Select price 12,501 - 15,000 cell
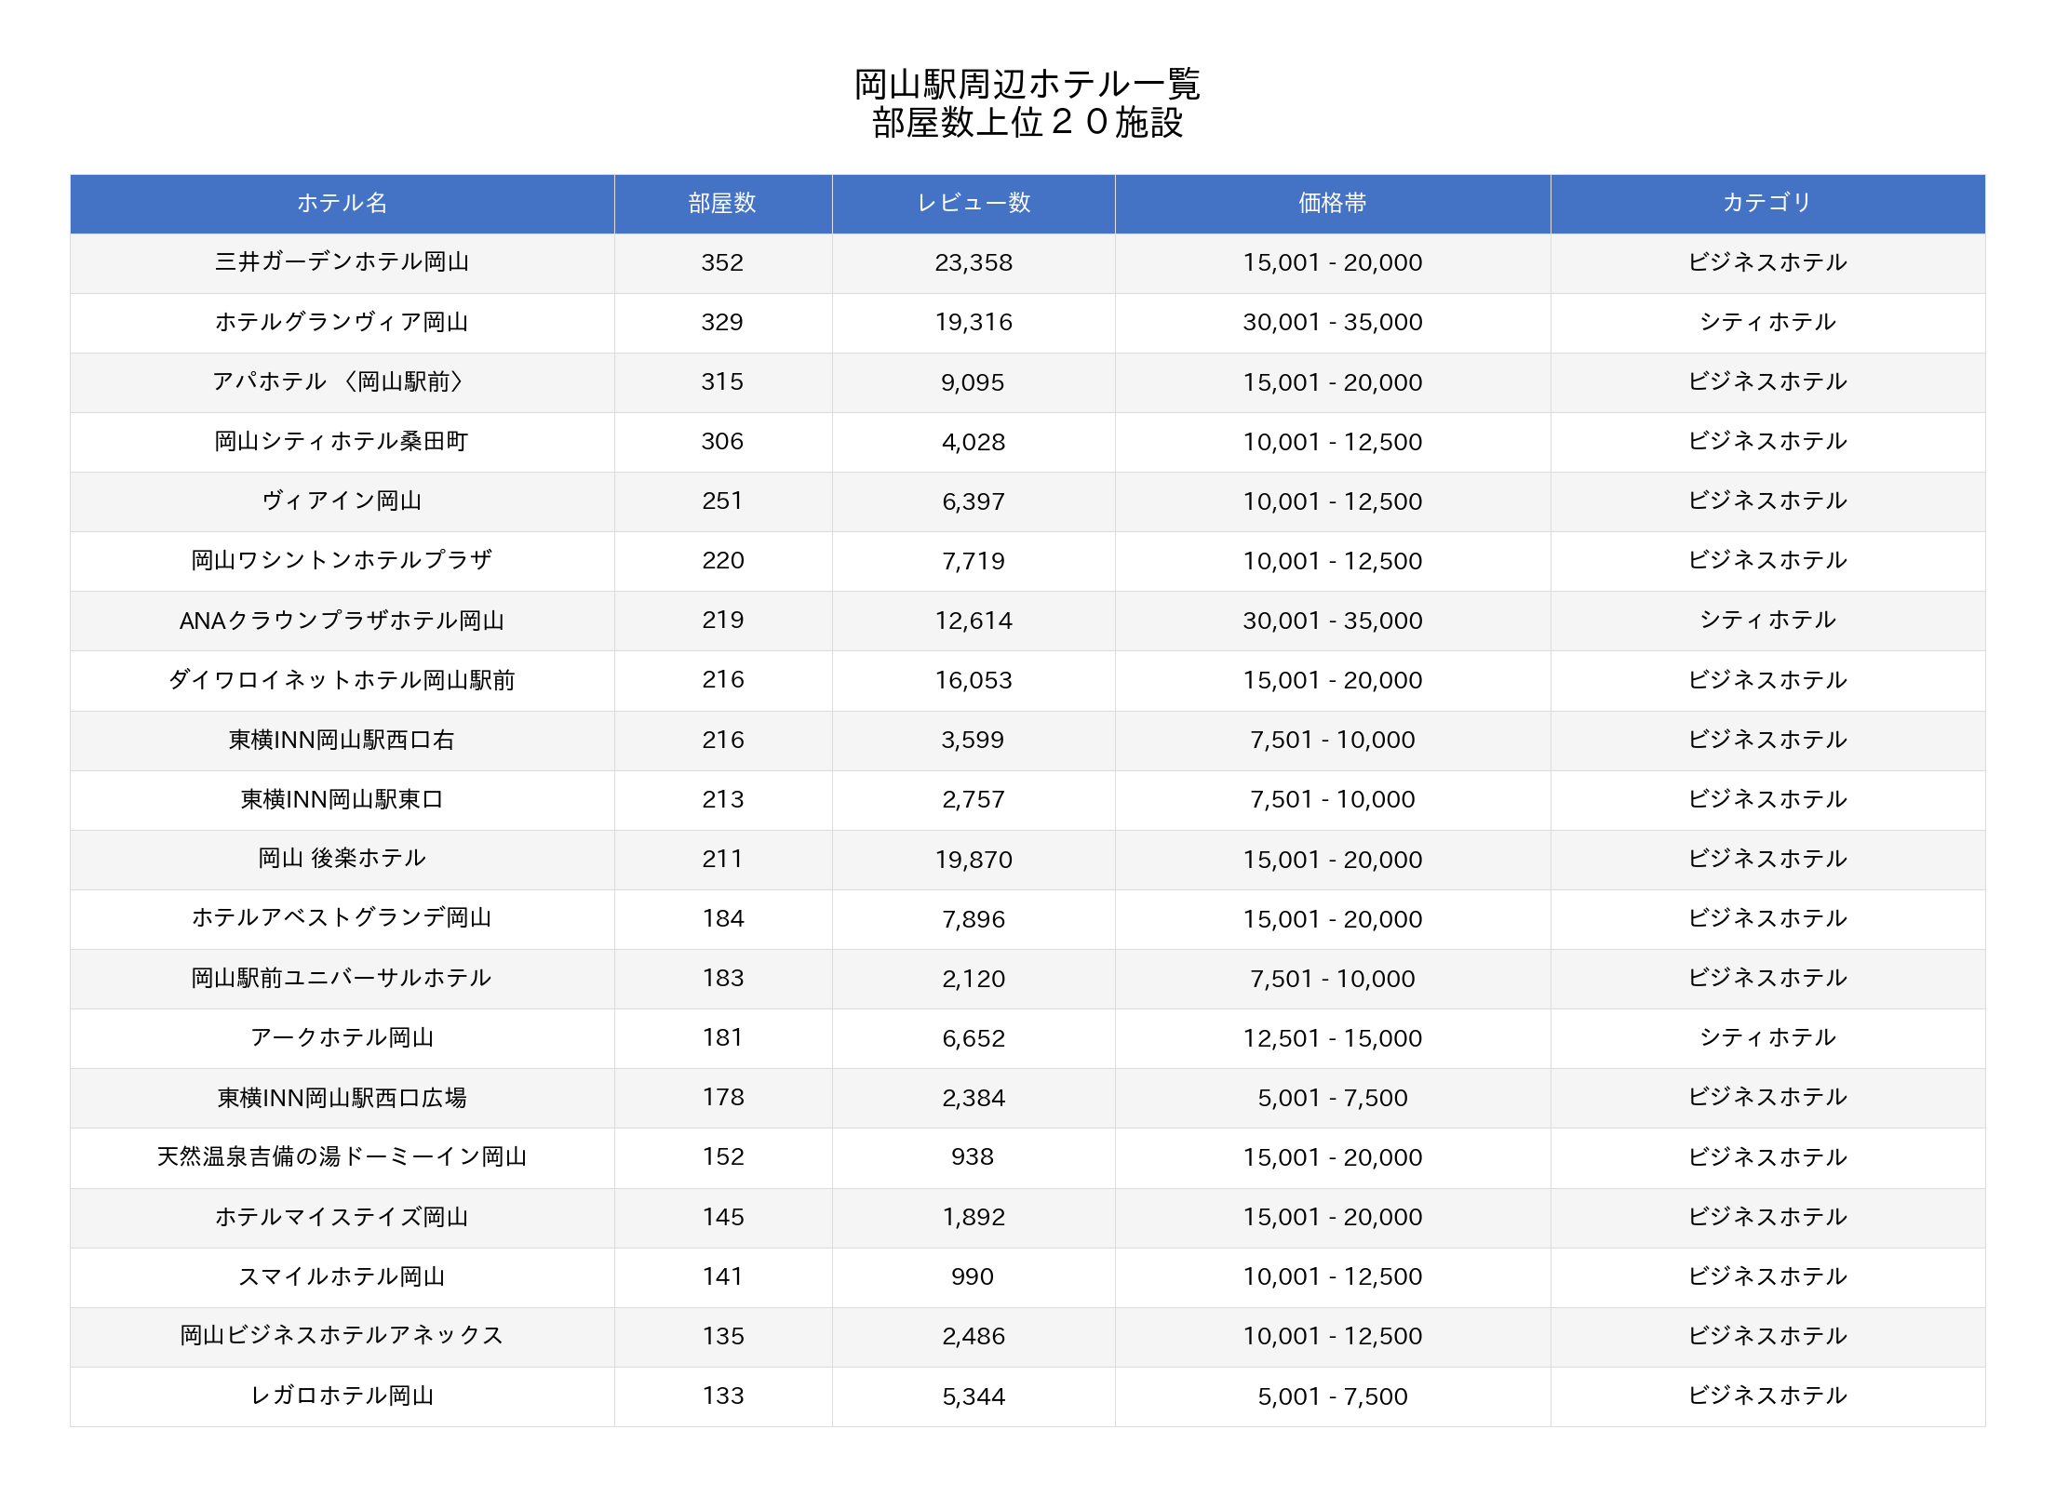 1332,1038
